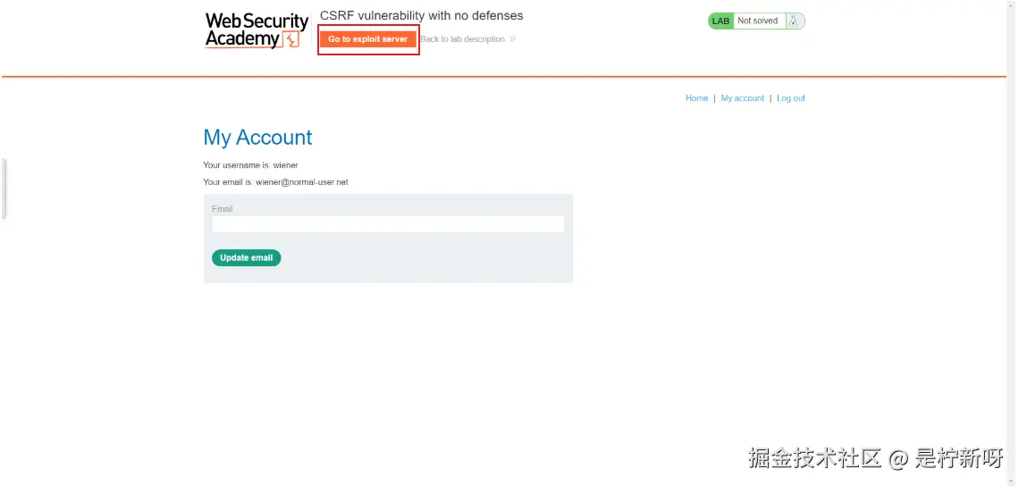Go to the Home navigation link
This screenshot has width=1019, height=486.
pyautogui.click(x=696, y=98)
